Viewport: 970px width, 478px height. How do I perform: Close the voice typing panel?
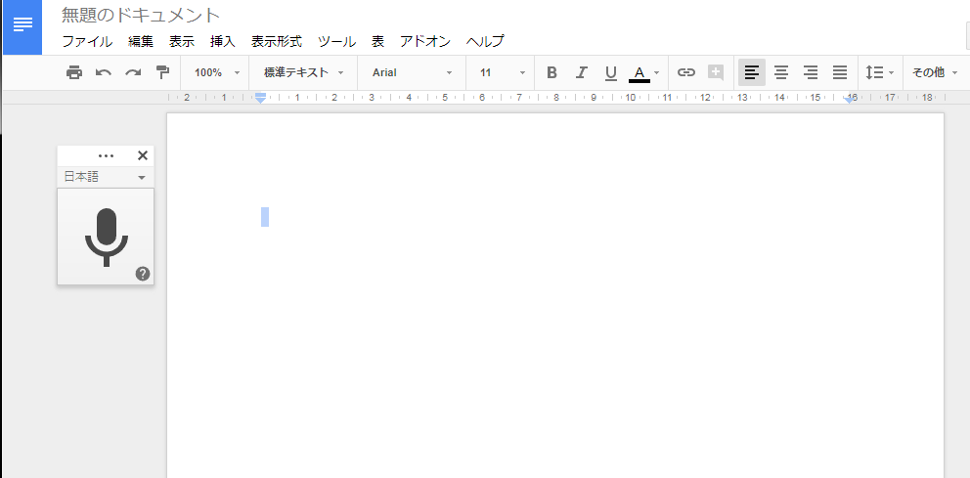[143, 155]
